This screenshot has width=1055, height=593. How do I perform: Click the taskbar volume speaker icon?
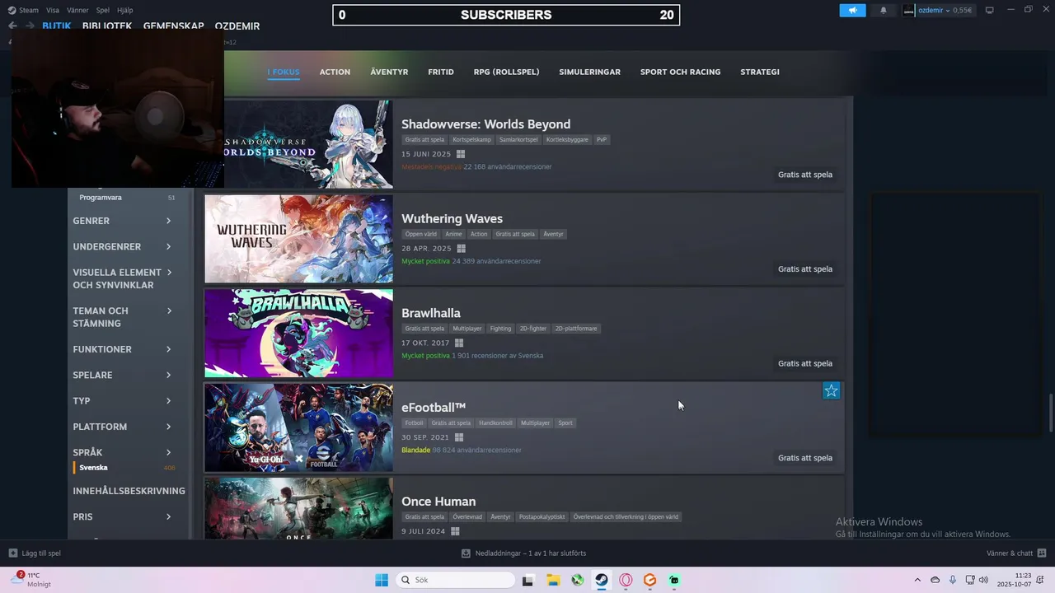tap(983, 580)
